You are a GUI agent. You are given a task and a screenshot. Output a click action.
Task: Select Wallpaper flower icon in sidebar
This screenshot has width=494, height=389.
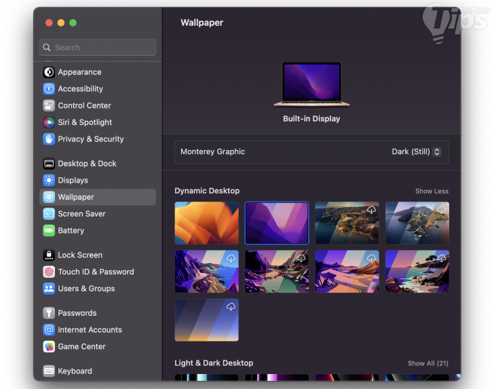(49, 197)
